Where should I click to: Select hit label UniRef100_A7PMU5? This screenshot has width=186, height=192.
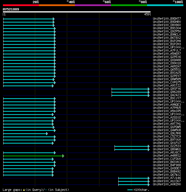pyautogui.click(x=167, y=108)
